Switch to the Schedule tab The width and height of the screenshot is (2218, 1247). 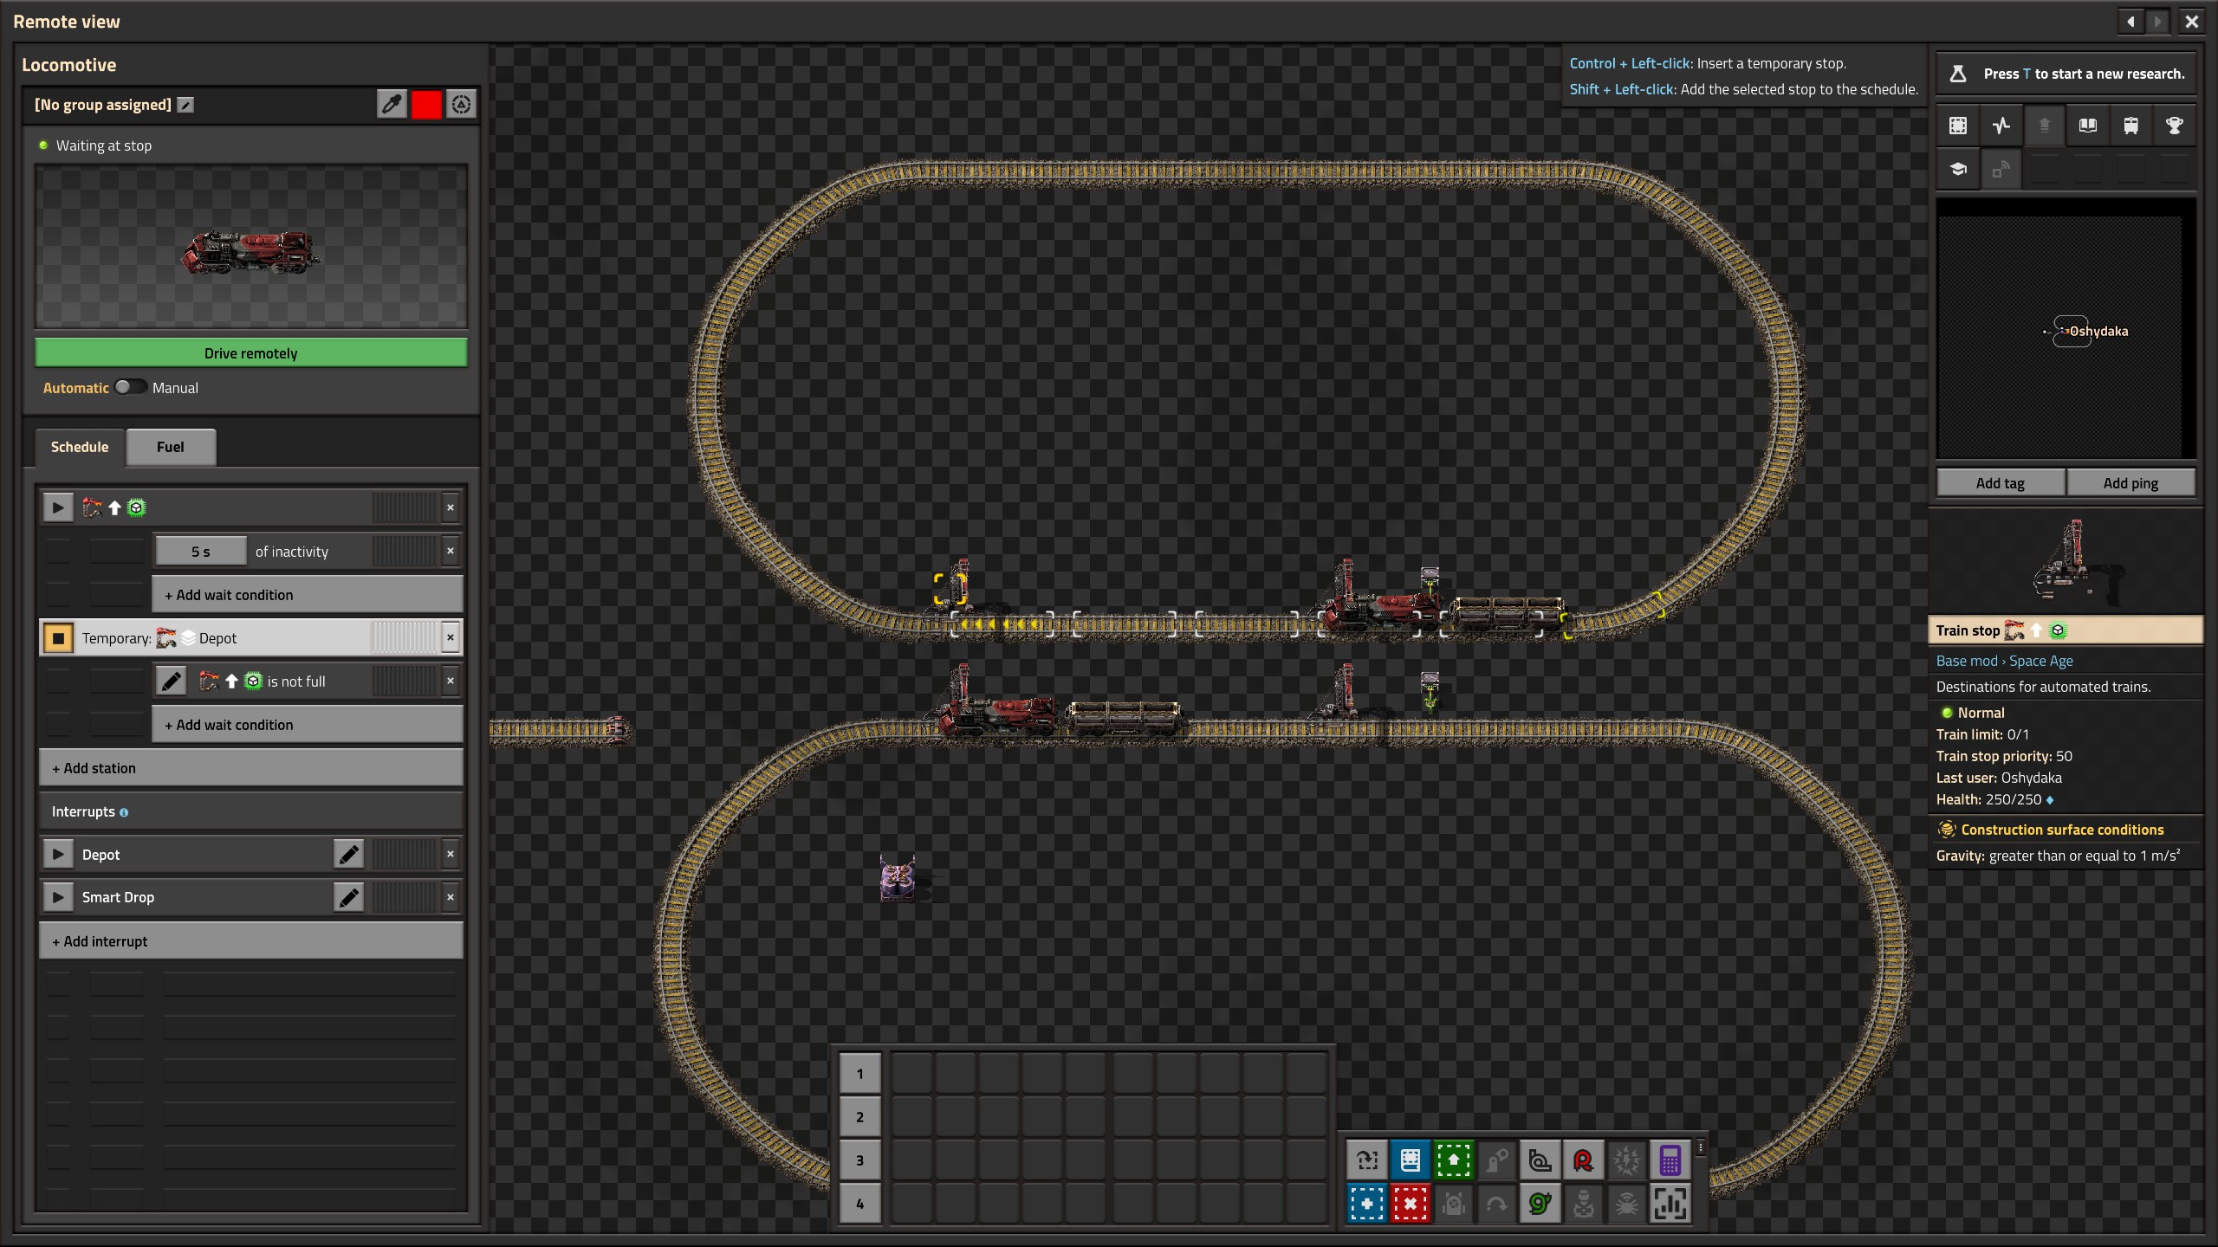pyautogui.click(x=80, y=448)
